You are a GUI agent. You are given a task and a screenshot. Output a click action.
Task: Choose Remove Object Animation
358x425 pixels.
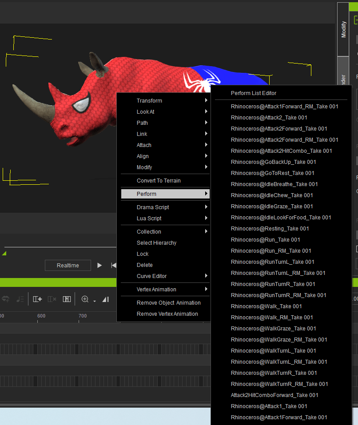168,303
